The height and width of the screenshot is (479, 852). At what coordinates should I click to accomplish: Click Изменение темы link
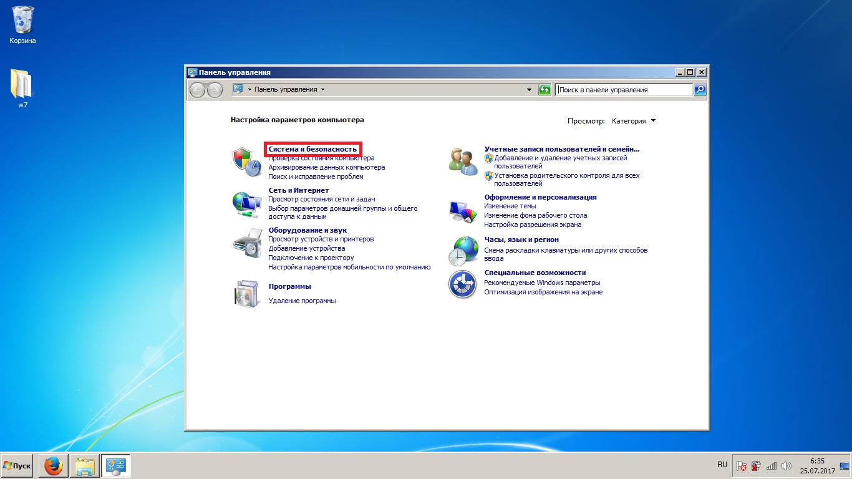click(510, 206)
